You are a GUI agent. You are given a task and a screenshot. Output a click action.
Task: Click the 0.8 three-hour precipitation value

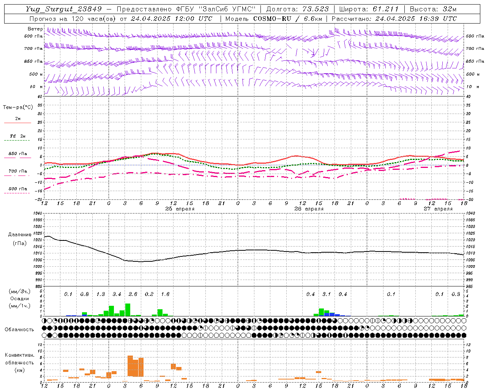point(84,294)
